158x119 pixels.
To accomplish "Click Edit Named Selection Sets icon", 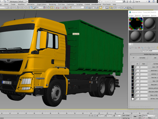I will click(x=70, y=7).
